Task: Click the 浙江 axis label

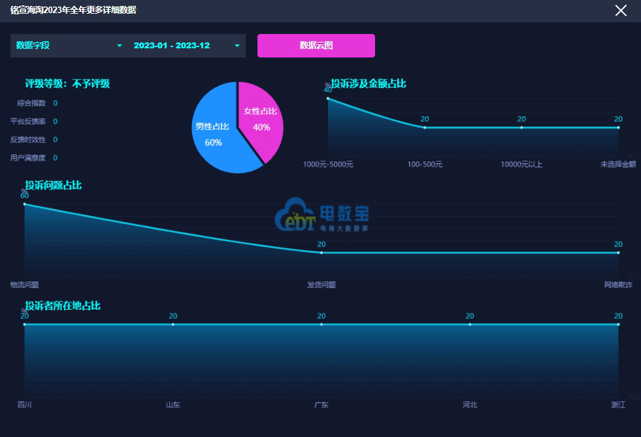Action: click(618, 405)
